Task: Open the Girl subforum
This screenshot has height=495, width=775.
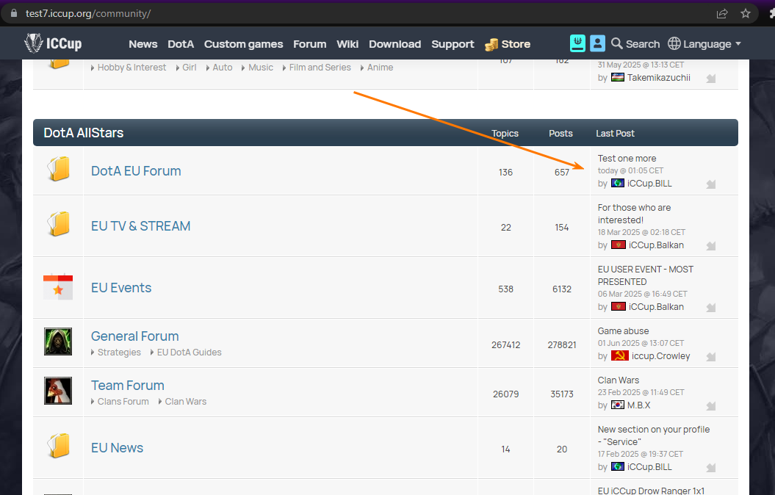Action: coord(190,67)
